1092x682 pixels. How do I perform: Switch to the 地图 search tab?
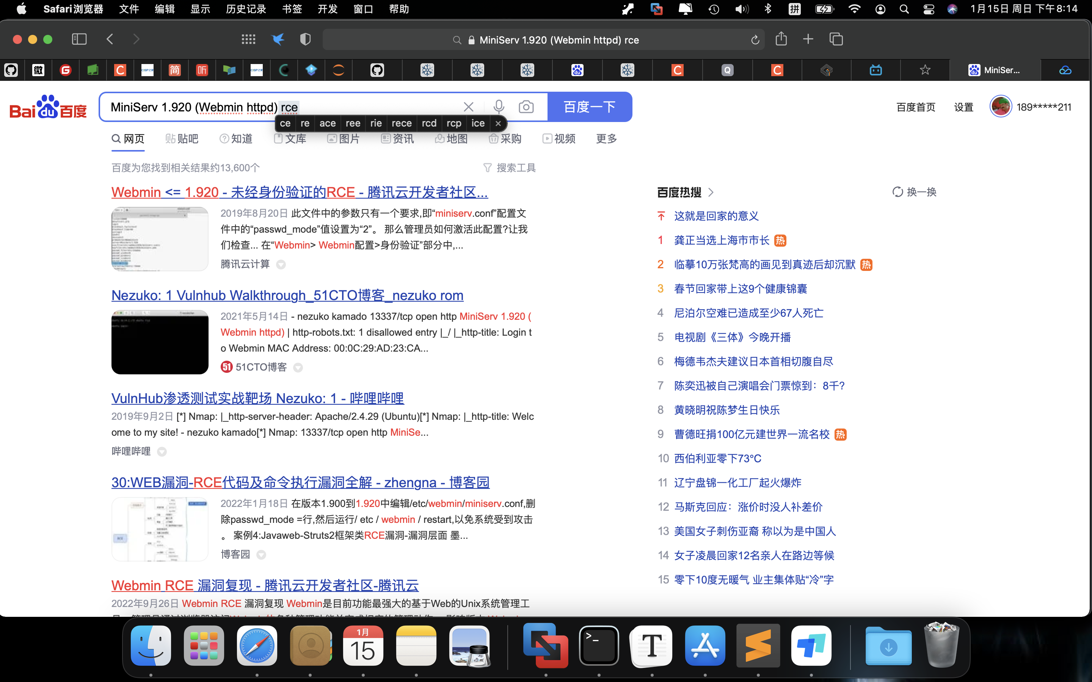tap(451, 138)
